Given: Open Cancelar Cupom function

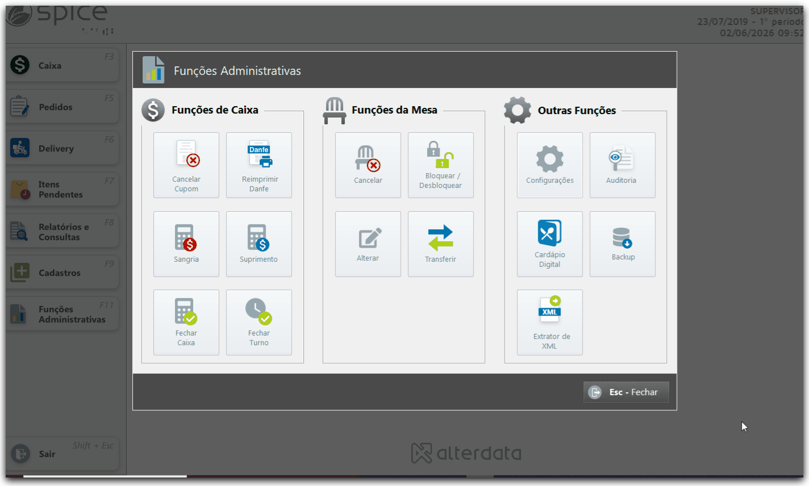Looking at the screenshot, I should (186, 165).
